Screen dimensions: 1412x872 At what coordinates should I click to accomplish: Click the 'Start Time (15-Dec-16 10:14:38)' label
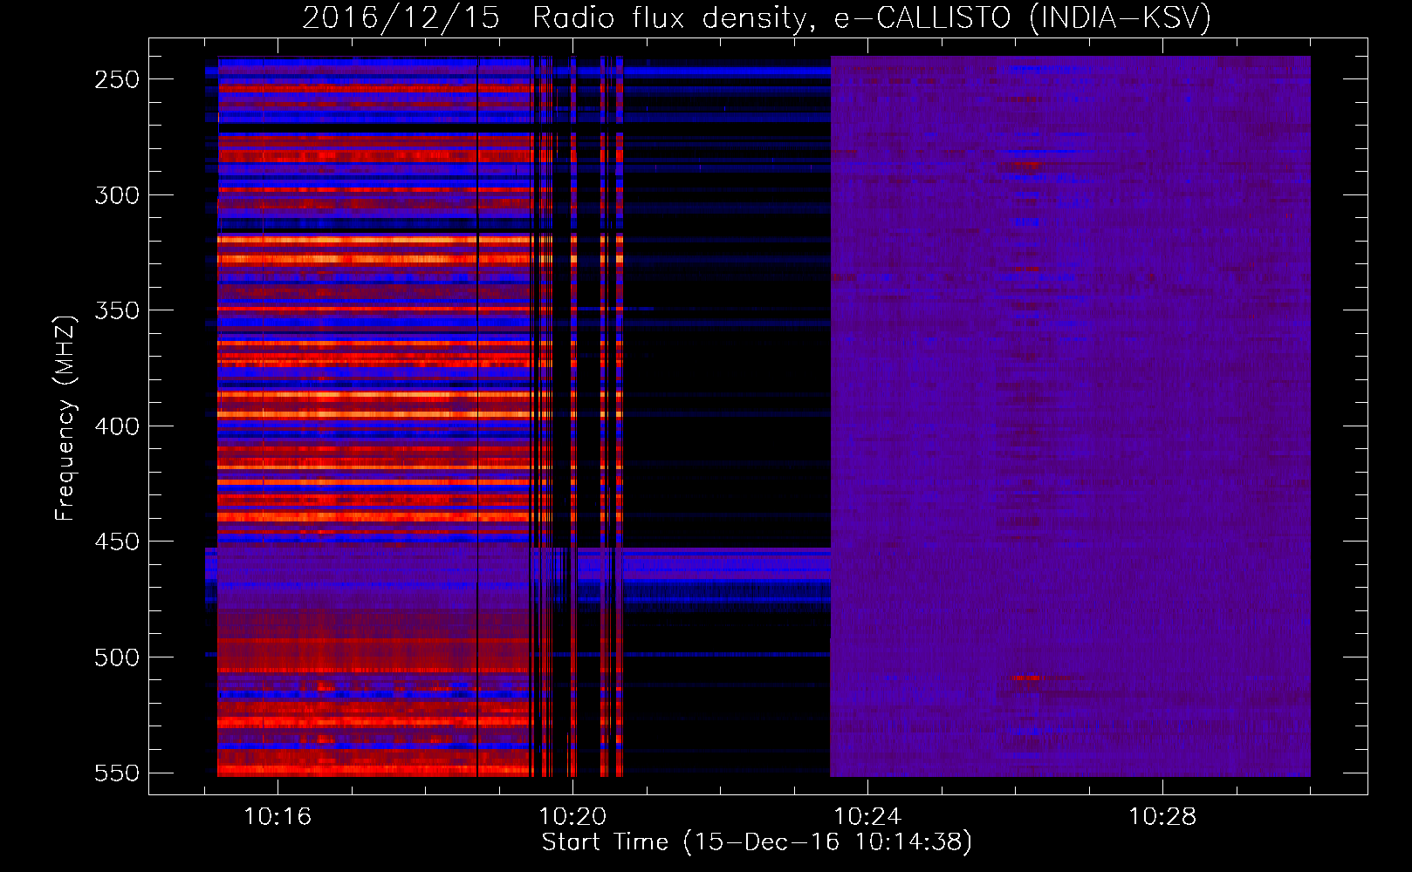[757, 842]
